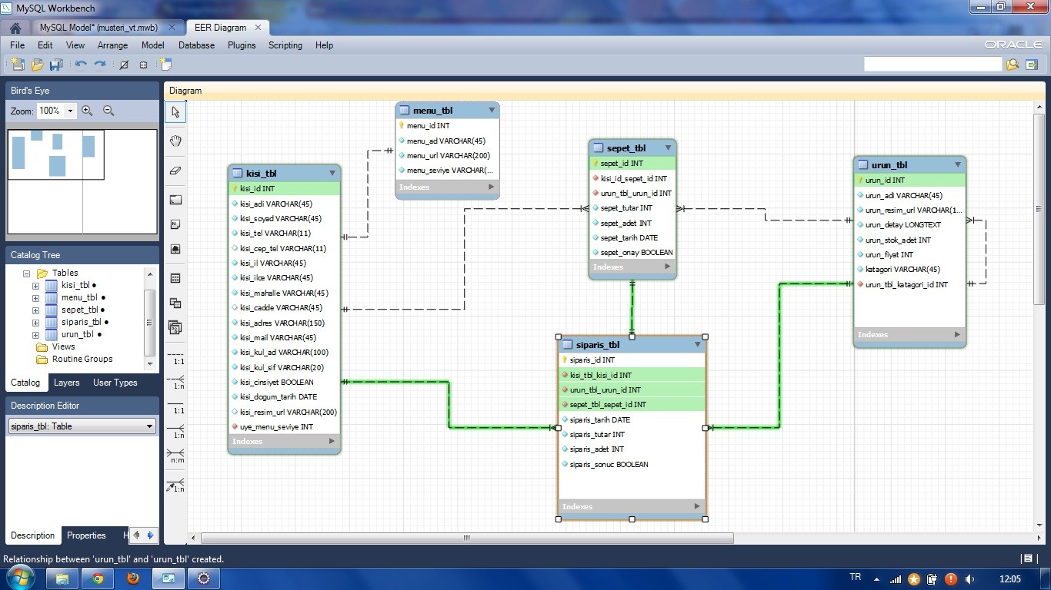Image resolution: width=1051 pixels, height=590 pixels.
Task: Select the place new view tool
Action: click(x=175, y=303)
